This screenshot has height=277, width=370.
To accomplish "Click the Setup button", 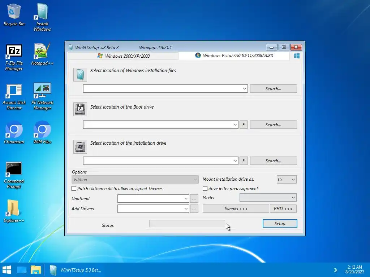I will (280, 224).
